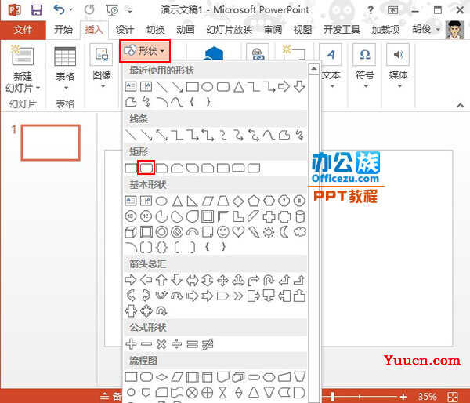This screenshot has width=470, height=403.
Task: Select the Sun shape
Action: pos(269,232)
